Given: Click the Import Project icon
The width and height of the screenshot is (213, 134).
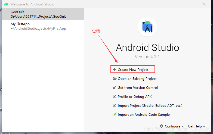Looking at the screenshot, I should point(115,105).
